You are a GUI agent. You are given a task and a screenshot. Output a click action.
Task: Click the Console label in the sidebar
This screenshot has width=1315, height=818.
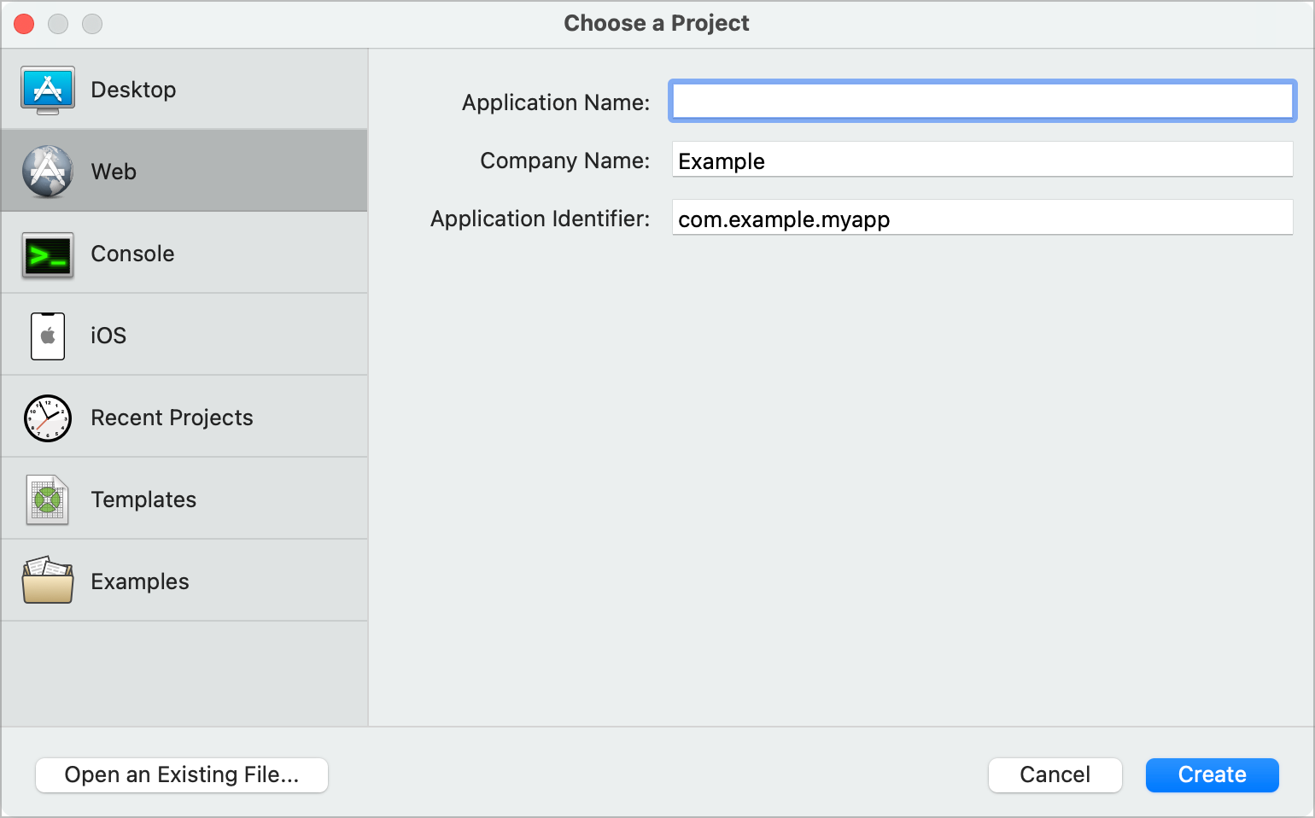(x=132, y=254)
